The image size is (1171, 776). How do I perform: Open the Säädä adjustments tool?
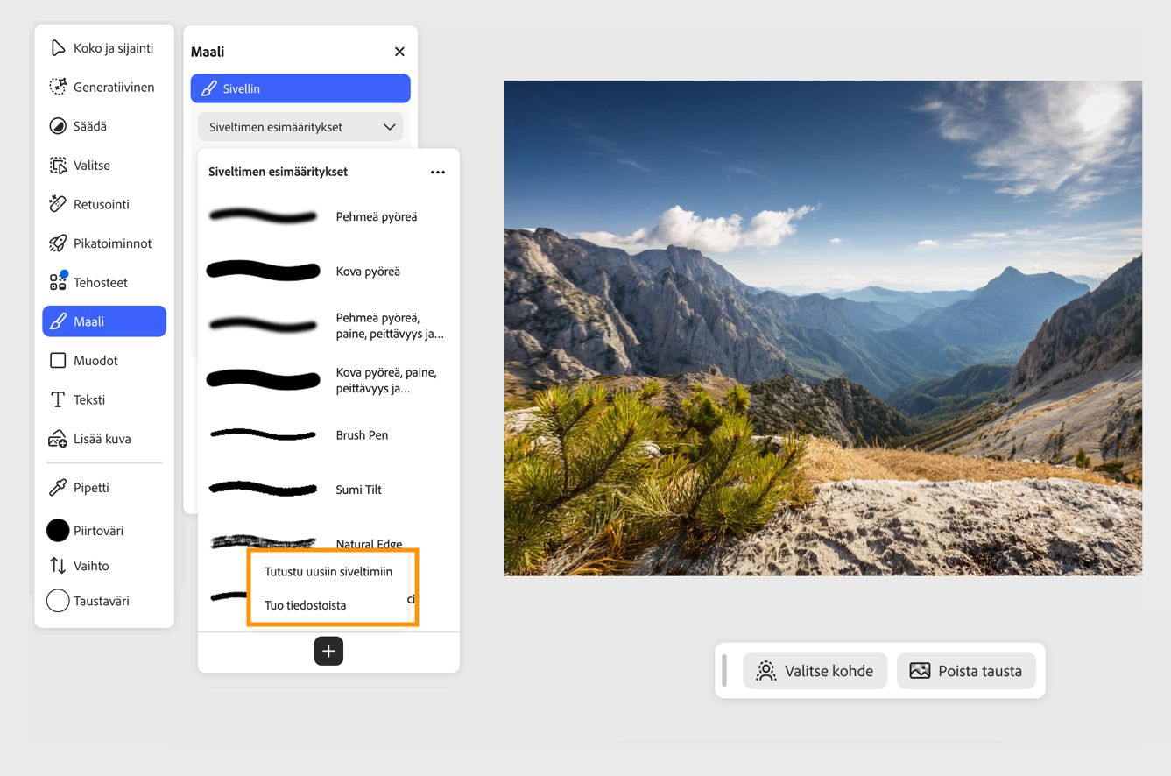point(103,126)
